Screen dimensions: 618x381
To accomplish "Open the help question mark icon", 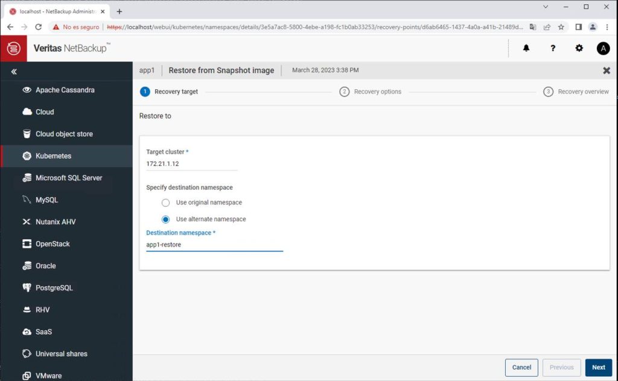I will coord(553,48).
